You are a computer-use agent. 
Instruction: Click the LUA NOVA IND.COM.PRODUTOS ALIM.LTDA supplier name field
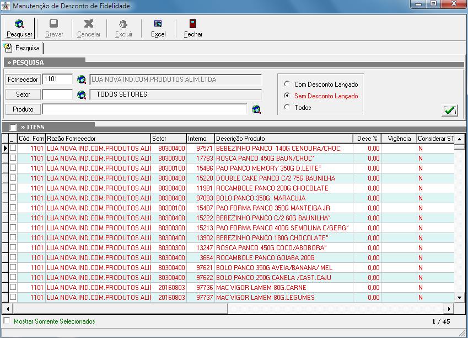175,80
